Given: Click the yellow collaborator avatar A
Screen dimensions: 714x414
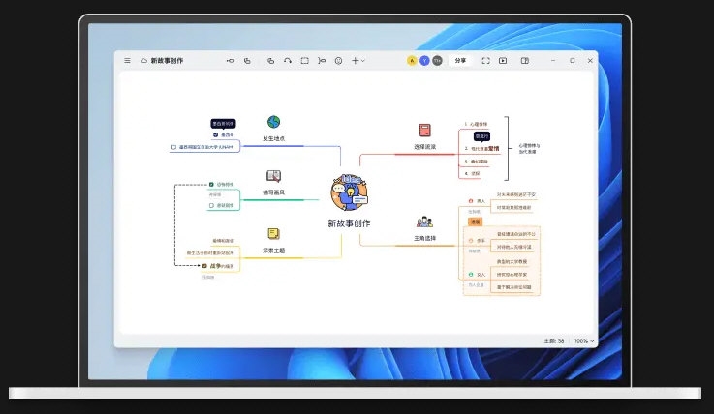Looking at the screenshot, I should (x=412, y=60).
